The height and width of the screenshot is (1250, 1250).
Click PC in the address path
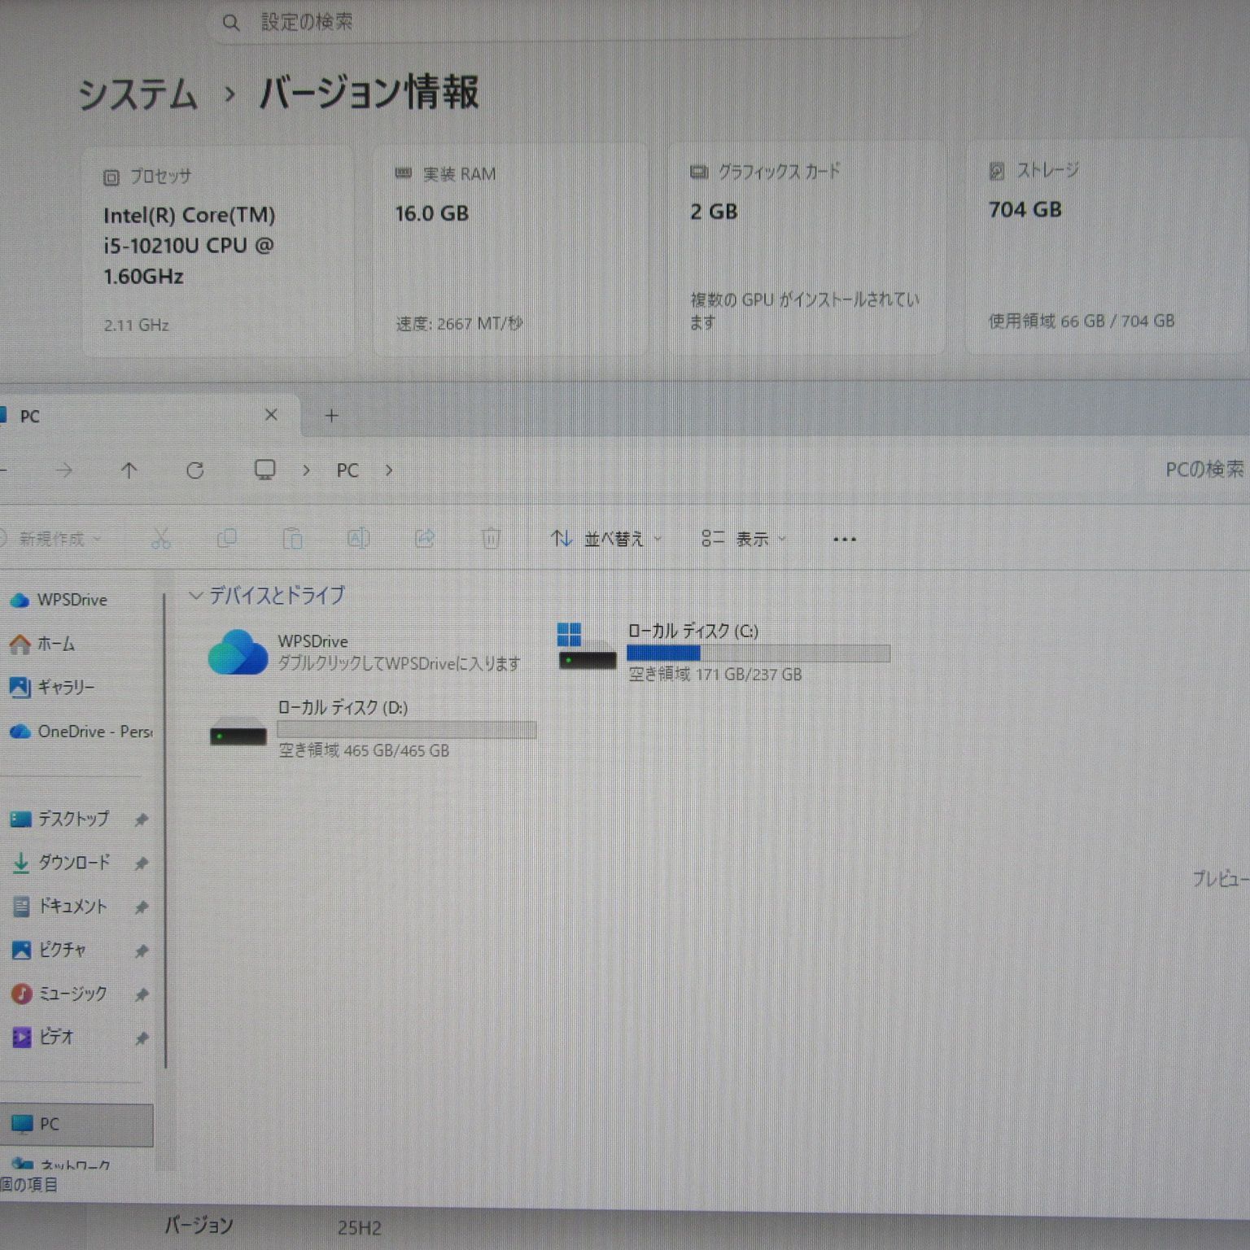[347, 470]
